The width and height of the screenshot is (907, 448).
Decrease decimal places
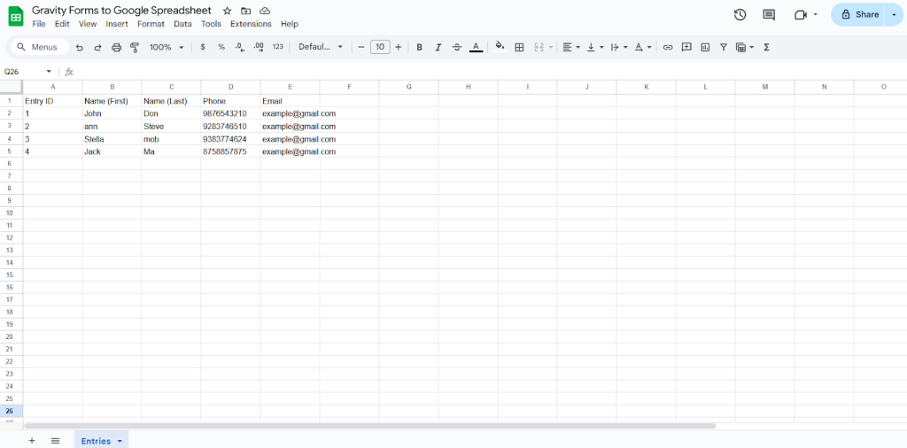tap(240, 48)
